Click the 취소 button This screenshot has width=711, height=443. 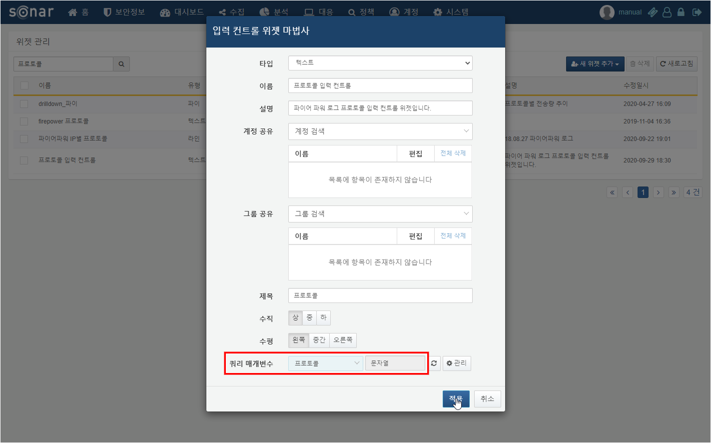pyautogui.click(x=487, y=399)
